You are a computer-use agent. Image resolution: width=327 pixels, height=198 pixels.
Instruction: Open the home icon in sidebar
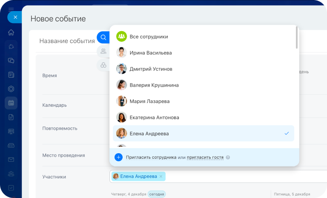11,32
